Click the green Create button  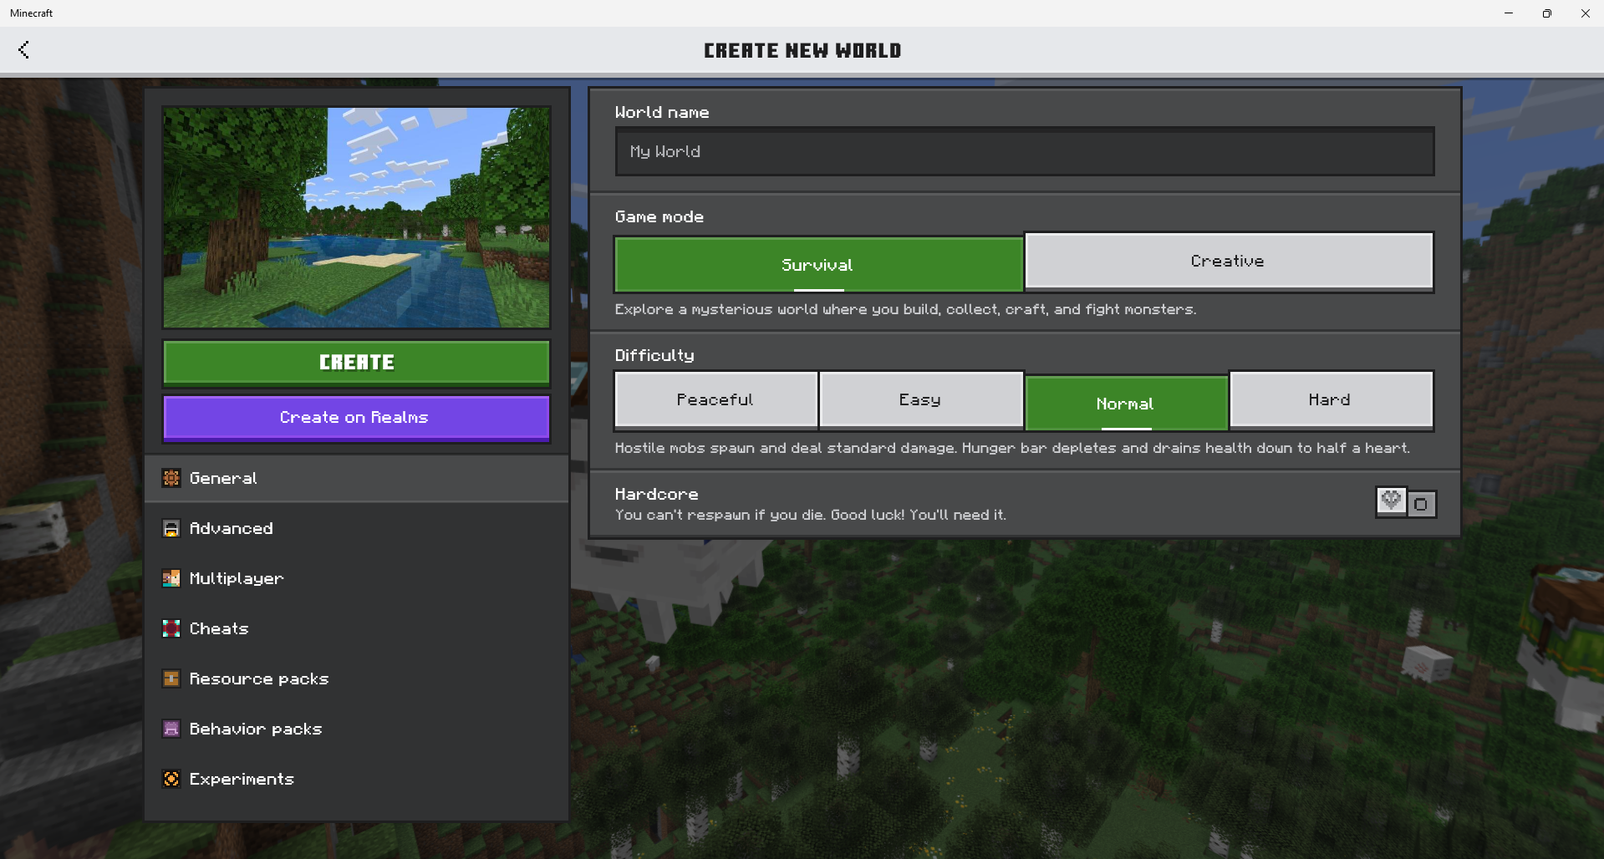(357, 363)
